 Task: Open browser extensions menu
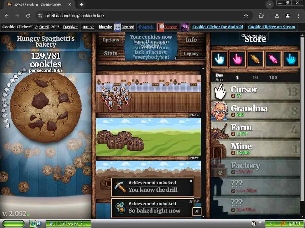point(261,16)
